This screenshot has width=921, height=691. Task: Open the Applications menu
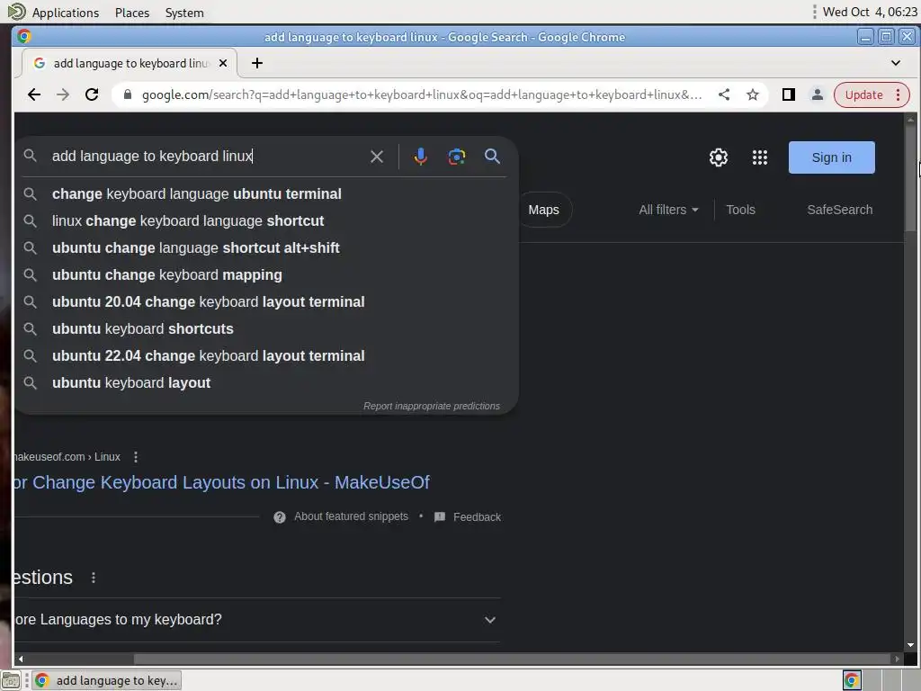[x=65, y=13]
